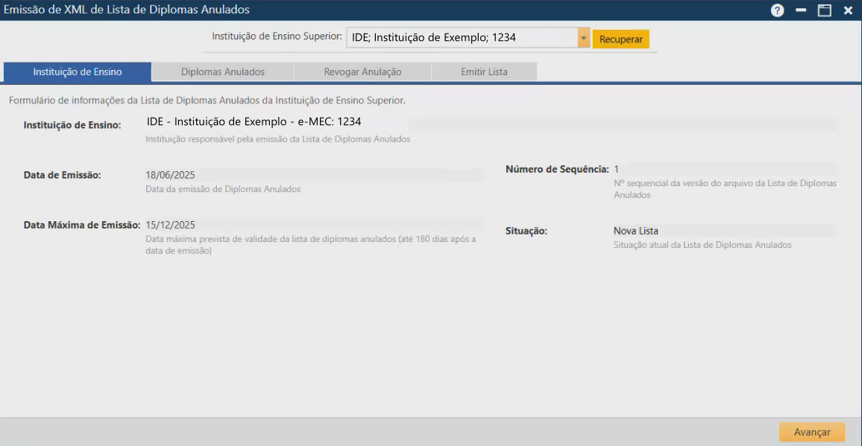Open the Emitir Lista tab
862x446 pixels.
point(483,71)
